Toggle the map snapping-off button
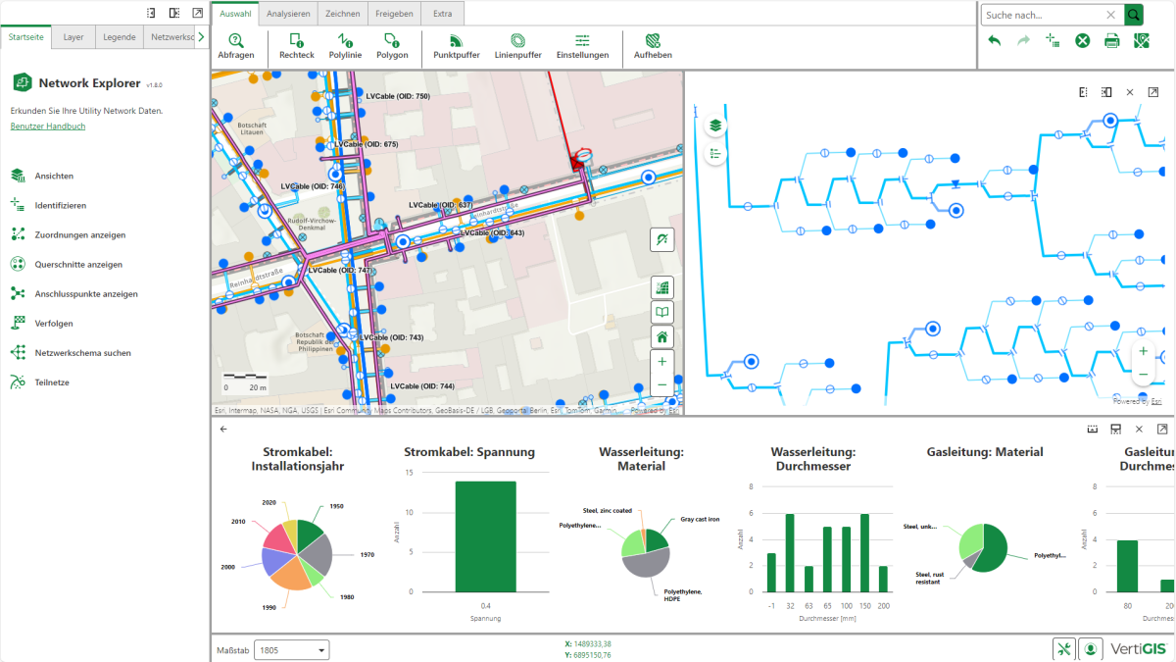1176x662 pixels. tap(662, 239)
